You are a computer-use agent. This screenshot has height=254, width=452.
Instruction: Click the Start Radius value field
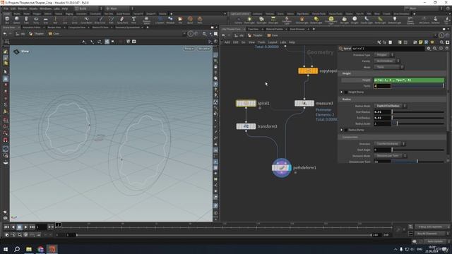[x=382, y=111]
